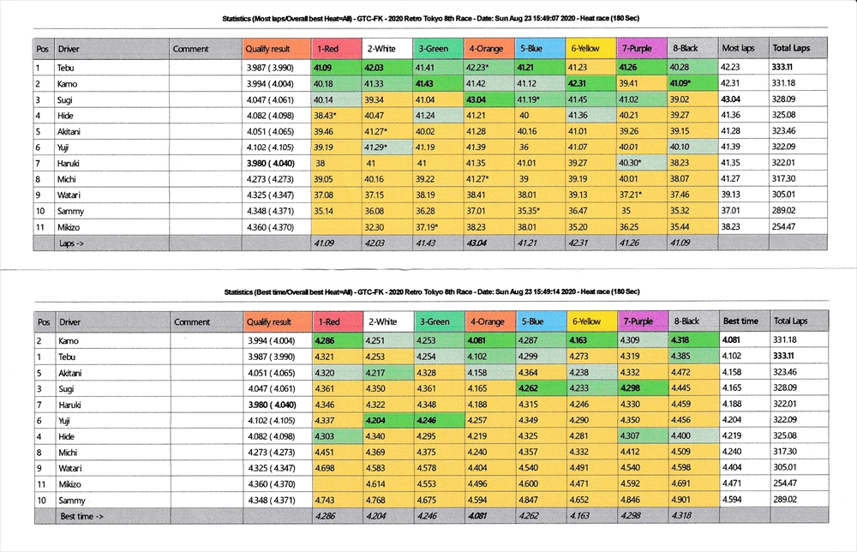Click the 3-Green header in the bottom table
This screenshot has height=552, width=857.
click(x=437, y=321)
